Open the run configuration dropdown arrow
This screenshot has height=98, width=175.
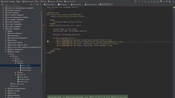[139, 2]
